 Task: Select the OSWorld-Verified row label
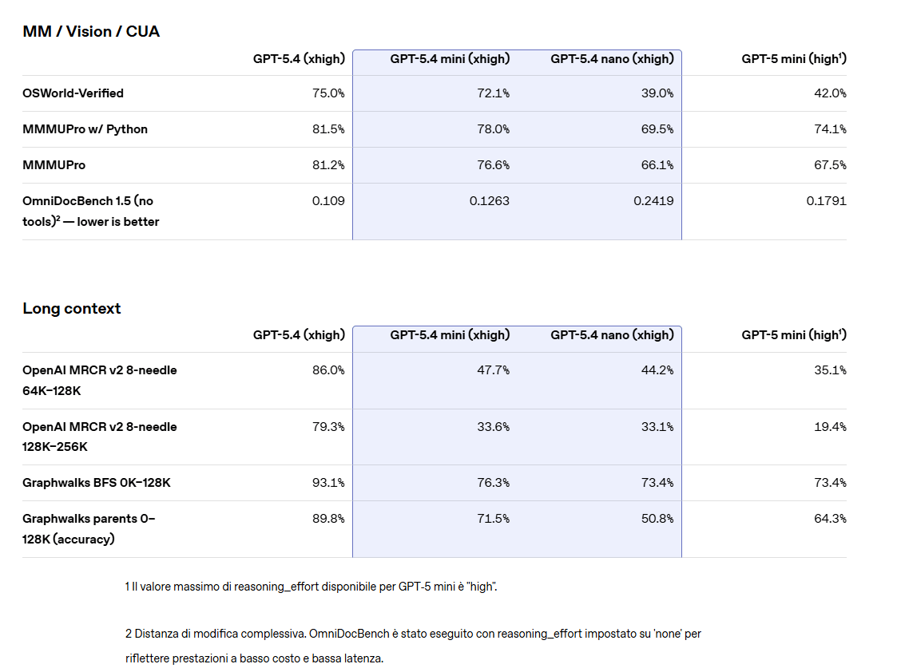(73, 93)
